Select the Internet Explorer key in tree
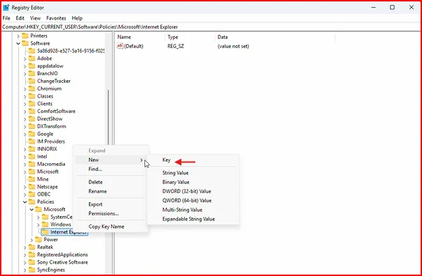Screen dimensions: 422x276 [65, 232]
